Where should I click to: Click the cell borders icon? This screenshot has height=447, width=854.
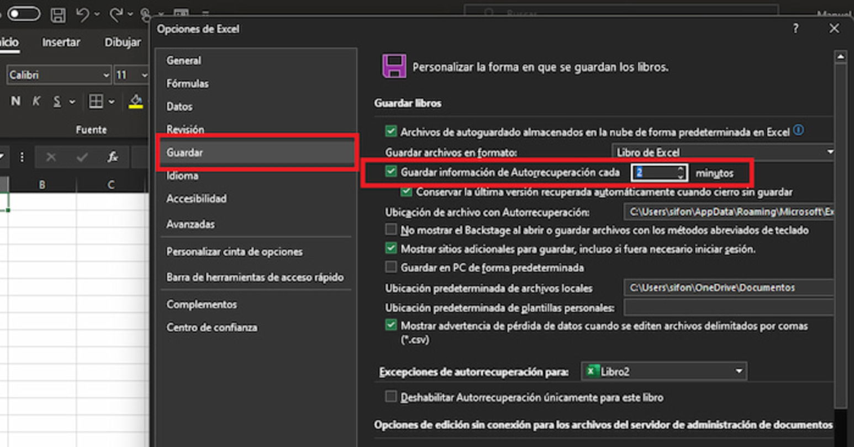pyautogui.click(x=96, y=102)
